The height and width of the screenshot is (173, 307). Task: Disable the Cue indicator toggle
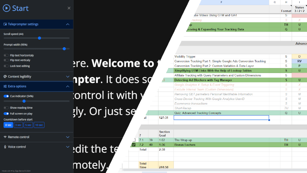(x=6, y=96)
